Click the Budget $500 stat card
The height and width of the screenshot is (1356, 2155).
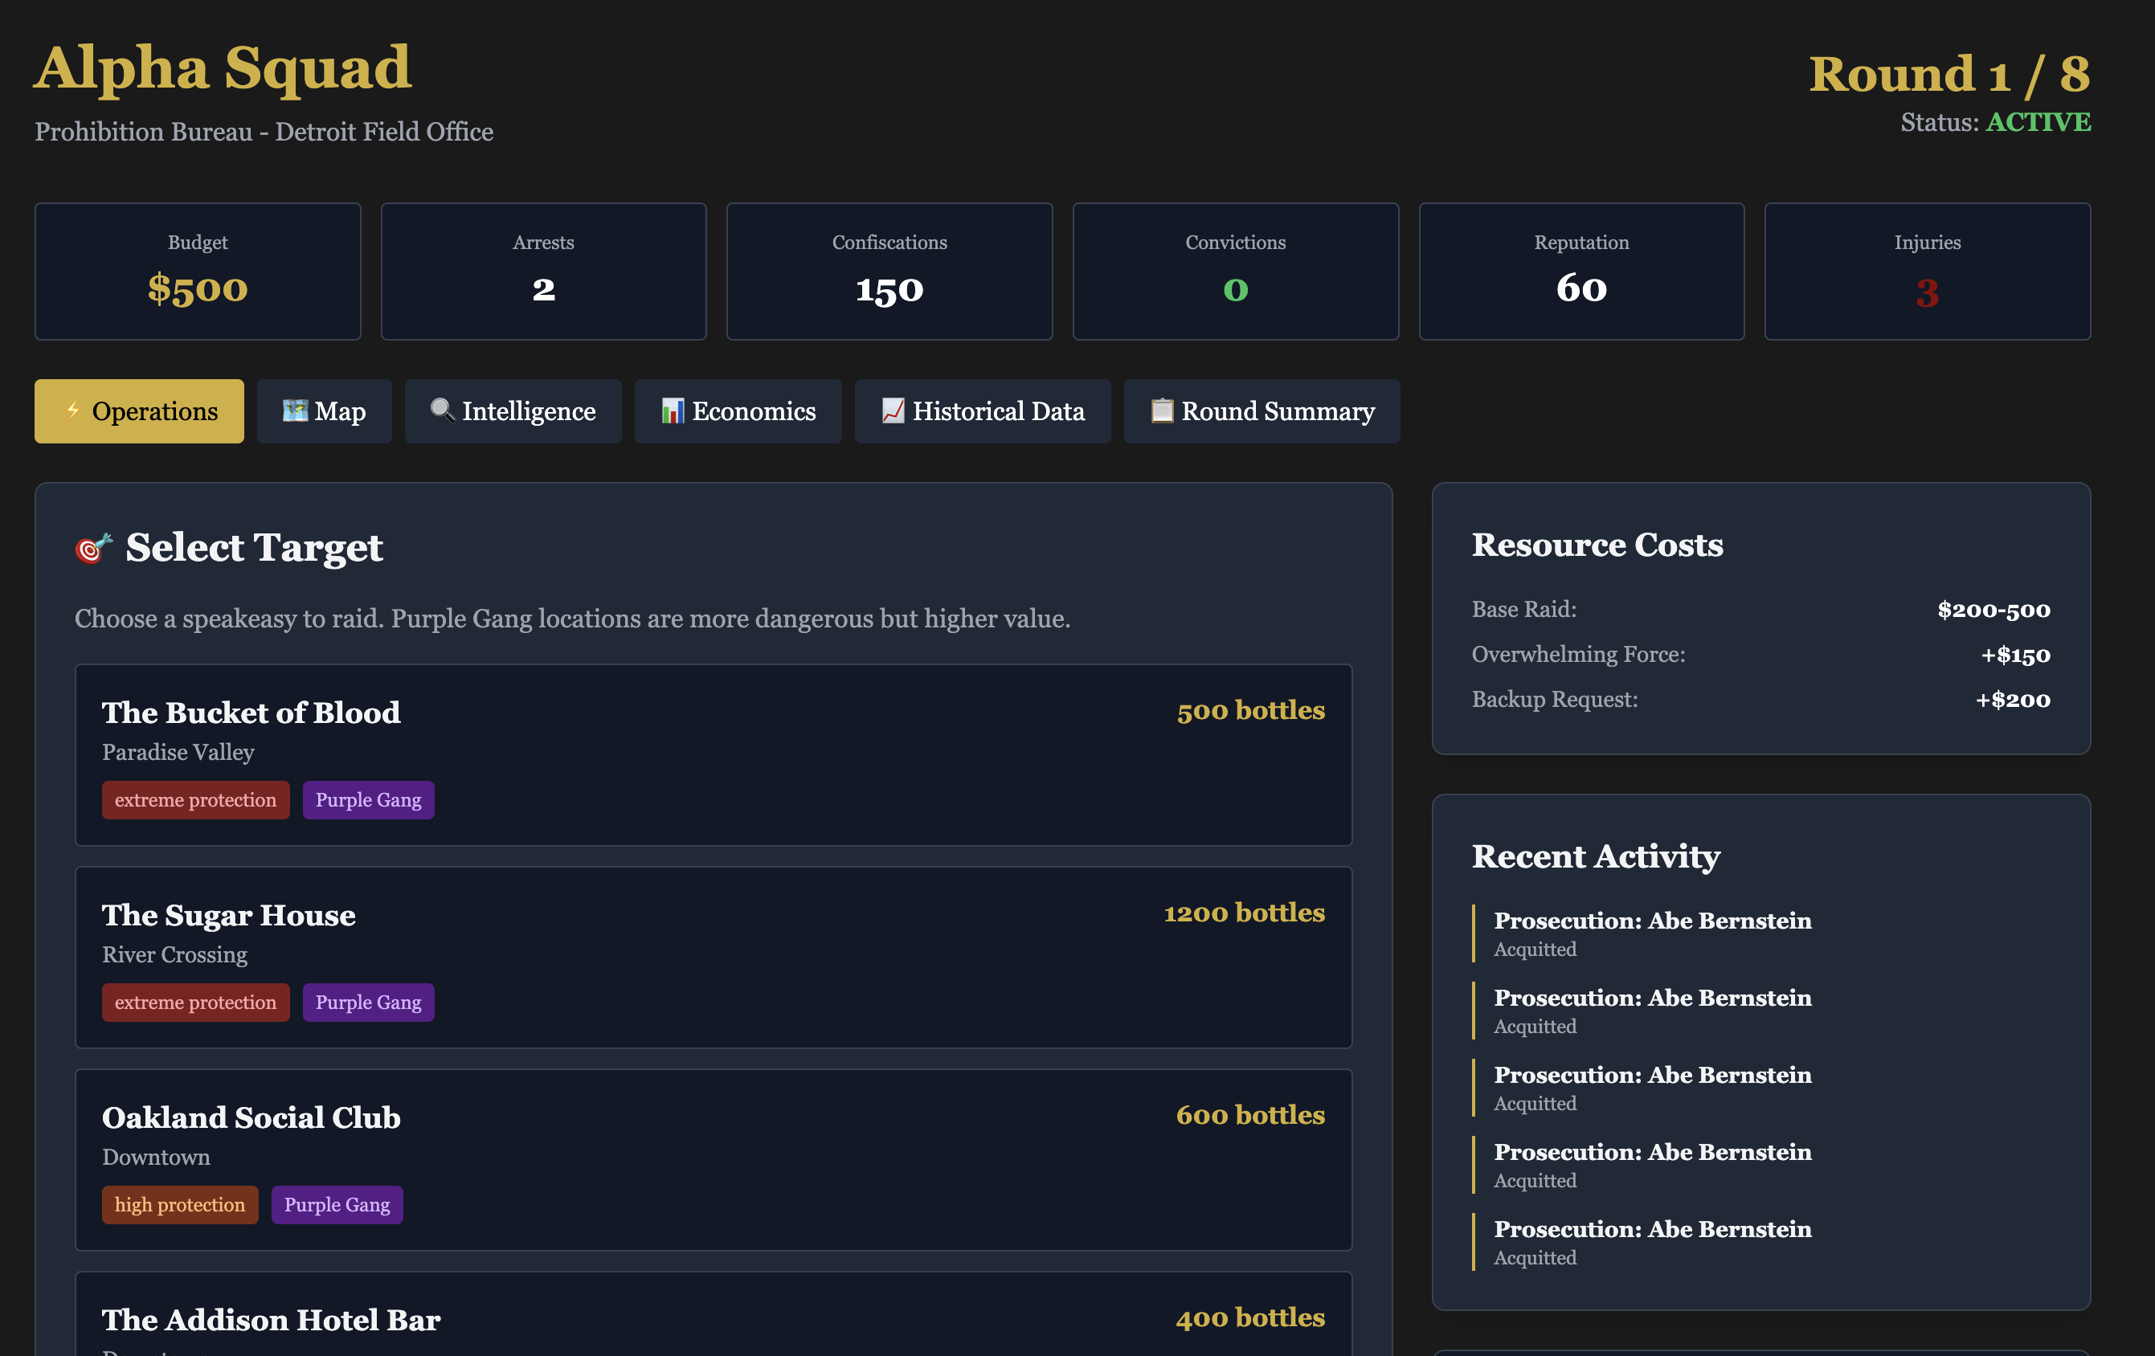(198, 271)
